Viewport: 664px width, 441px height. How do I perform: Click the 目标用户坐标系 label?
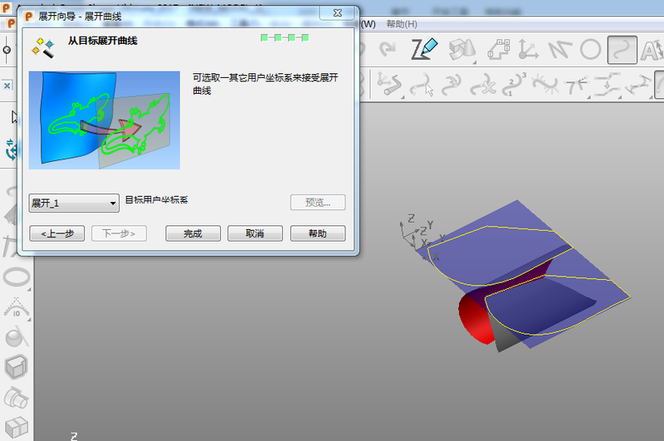[156, 200]
